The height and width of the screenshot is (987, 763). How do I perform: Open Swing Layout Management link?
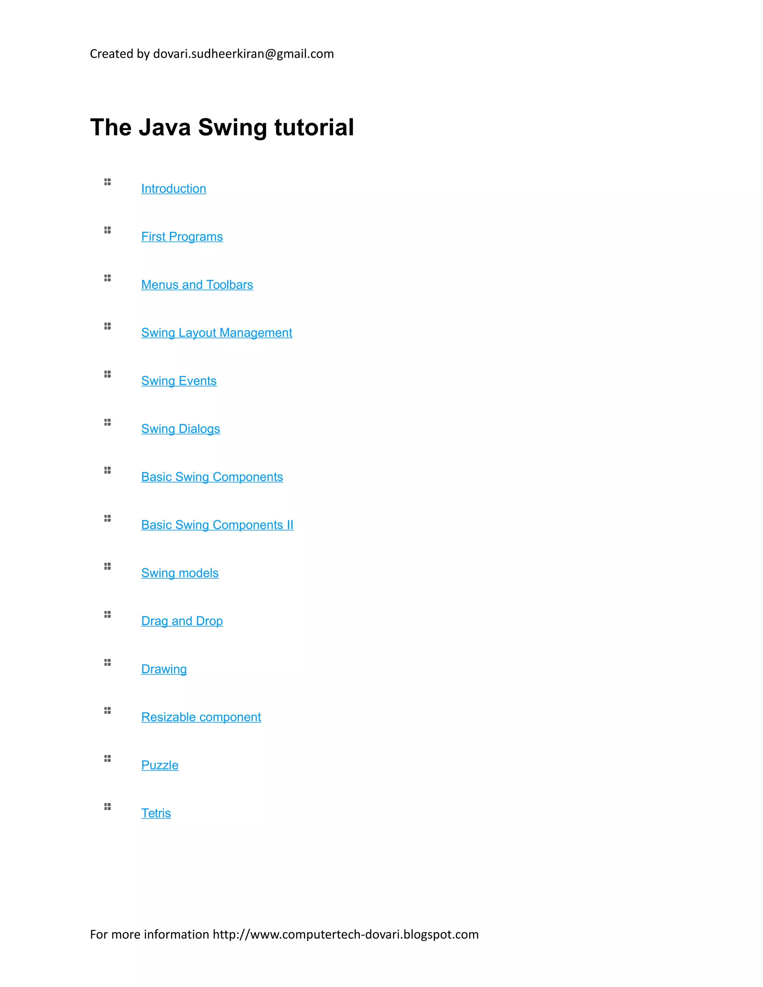click(216, 333)
